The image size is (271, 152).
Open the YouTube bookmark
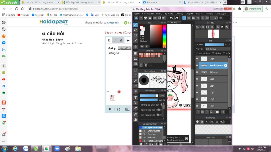(x=23, y=15)
